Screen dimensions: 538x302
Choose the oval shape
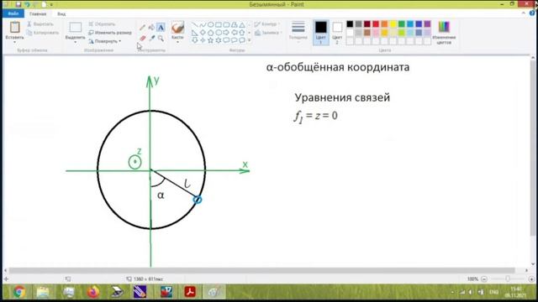coord(211,24)
